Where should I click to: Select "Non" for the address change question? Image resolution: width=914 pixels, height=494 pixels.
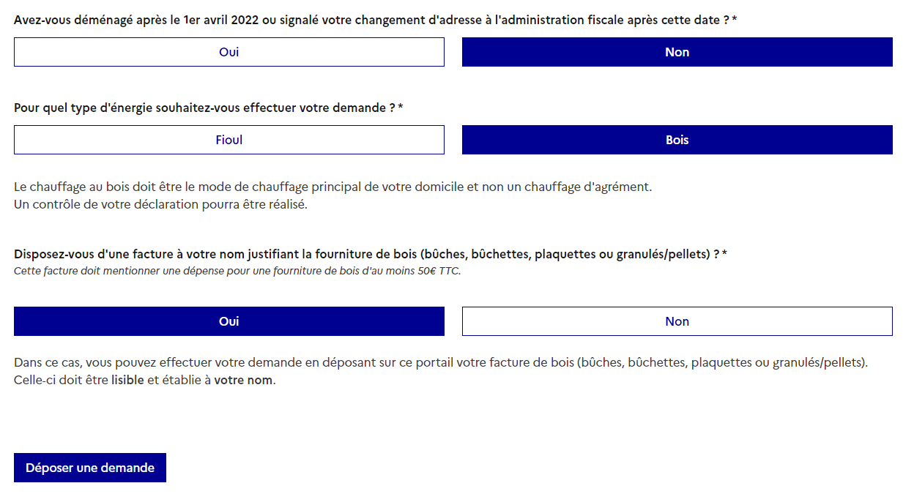[x=677, y=52]
